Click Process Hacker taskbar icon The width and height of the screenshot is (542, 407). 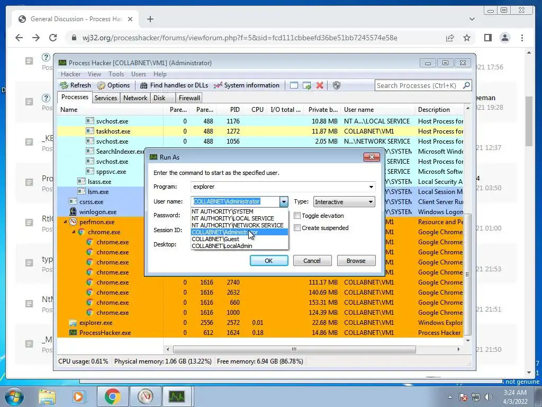[x=177, y=396]
